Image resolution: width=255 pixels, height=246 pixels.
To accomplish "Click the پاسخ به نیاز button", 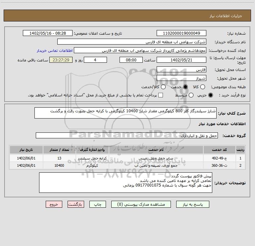I will click(x=193, y=204).
